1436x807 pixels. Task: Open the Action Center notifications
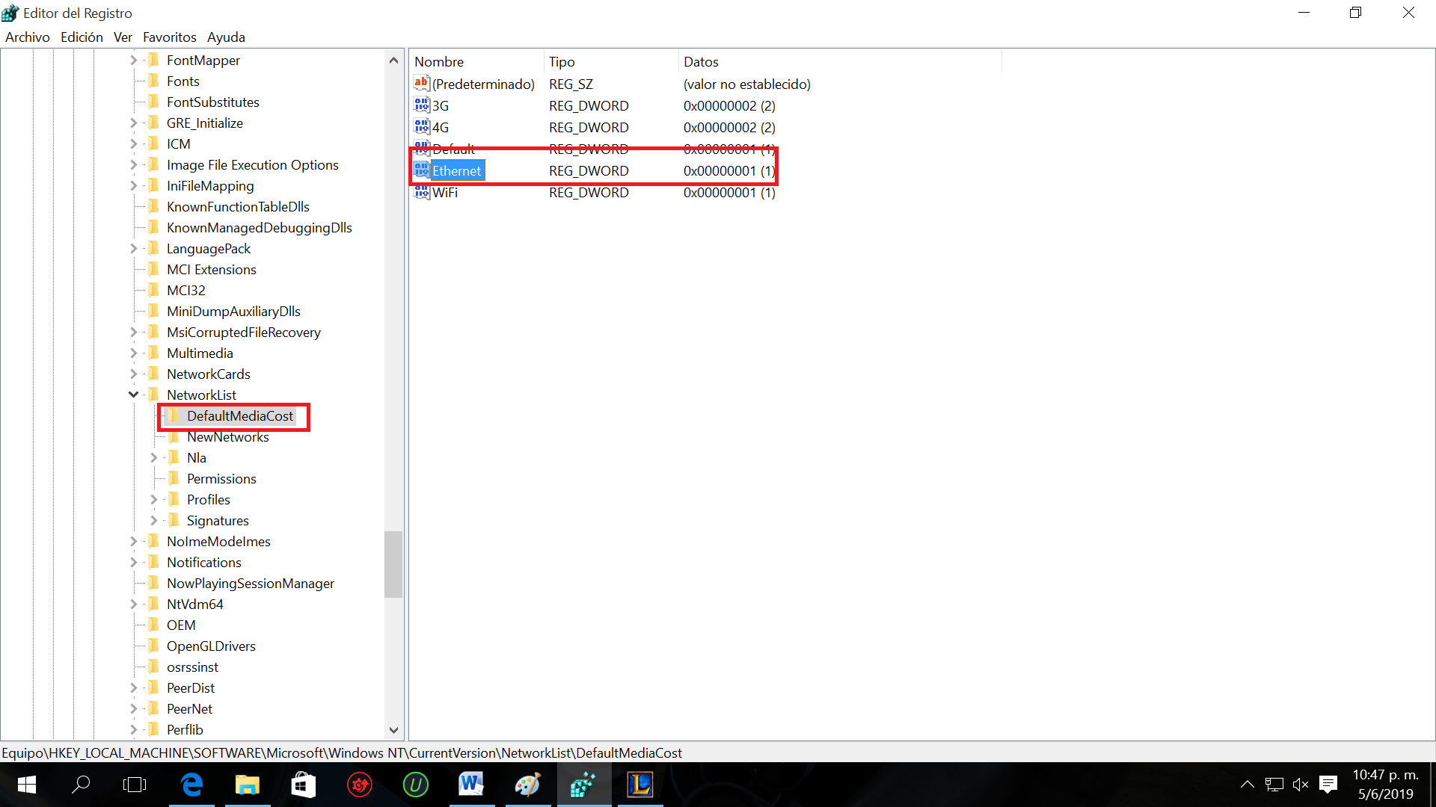[1328, 785]
